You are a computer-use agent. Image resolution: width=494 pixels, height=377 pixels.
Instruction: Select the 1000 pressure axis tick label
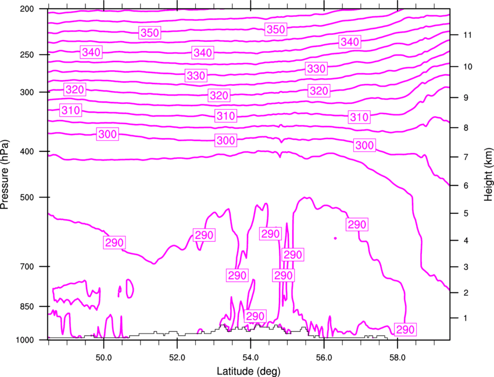click(x=25, y=340)
